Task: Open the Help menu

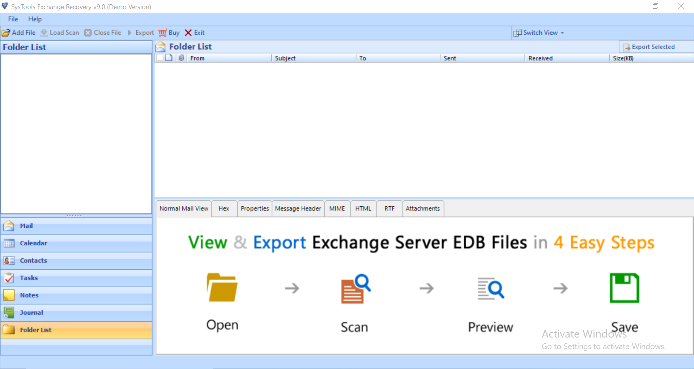Action: point(35,19)
